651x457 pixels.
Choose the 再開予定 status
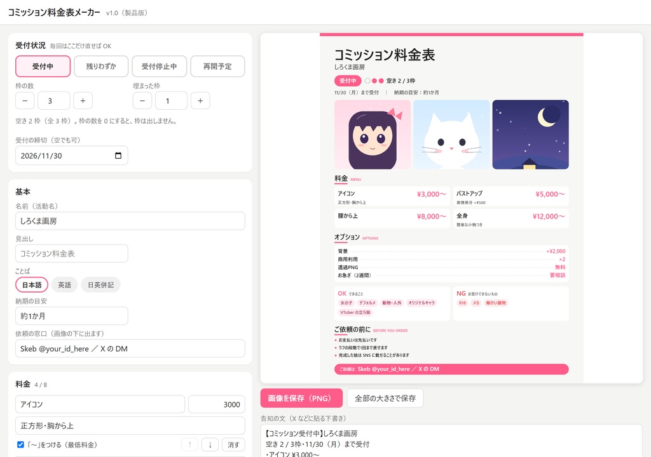(x=217, y=67)
